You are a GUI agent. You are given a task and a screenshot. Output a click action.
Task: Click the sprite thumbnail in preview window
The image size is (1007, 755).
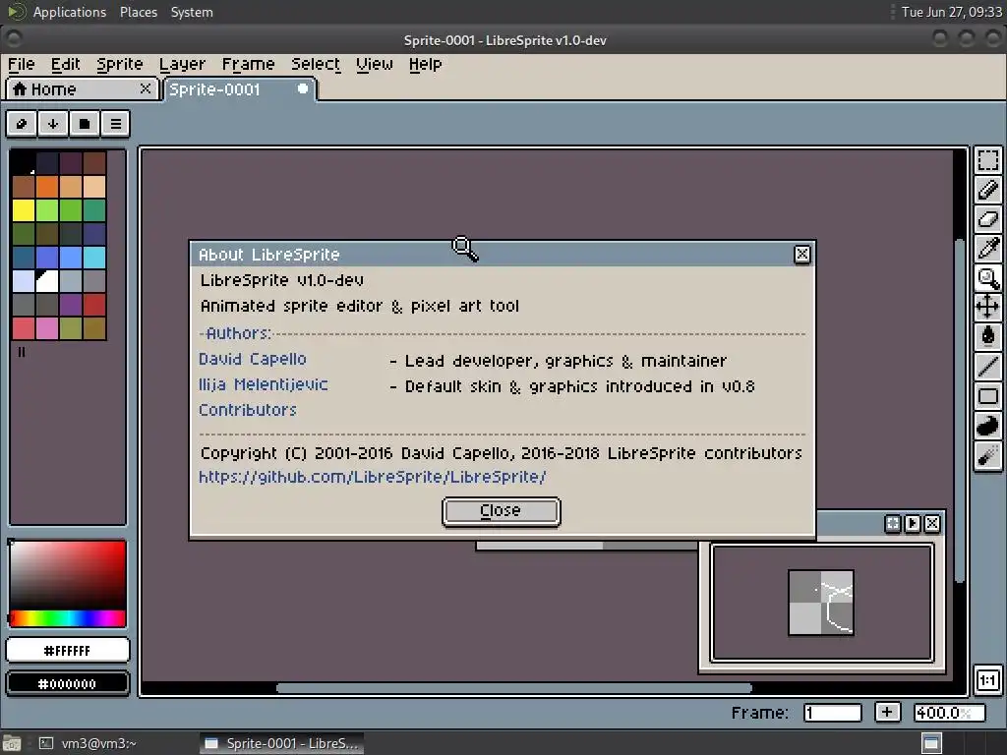coord(821,603)
